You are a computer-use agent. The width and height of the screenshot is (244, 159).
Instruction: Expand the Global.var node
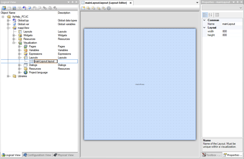pos(8,24)
